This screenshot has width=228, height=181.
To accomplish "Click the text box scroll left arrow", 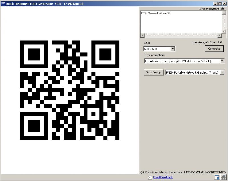I will pyautogui.click(x=142, y=35).
